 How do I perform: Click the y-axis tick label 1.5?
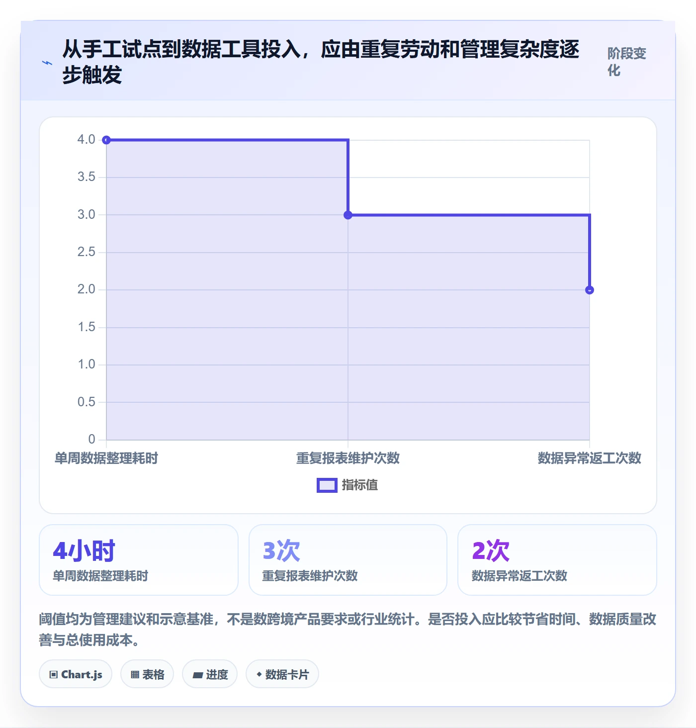point(86,327)
